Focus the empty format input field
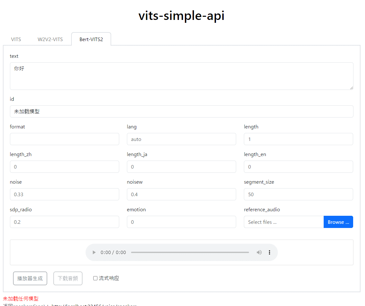The height and width of the screenshot is (306, 365). point(64,139)
